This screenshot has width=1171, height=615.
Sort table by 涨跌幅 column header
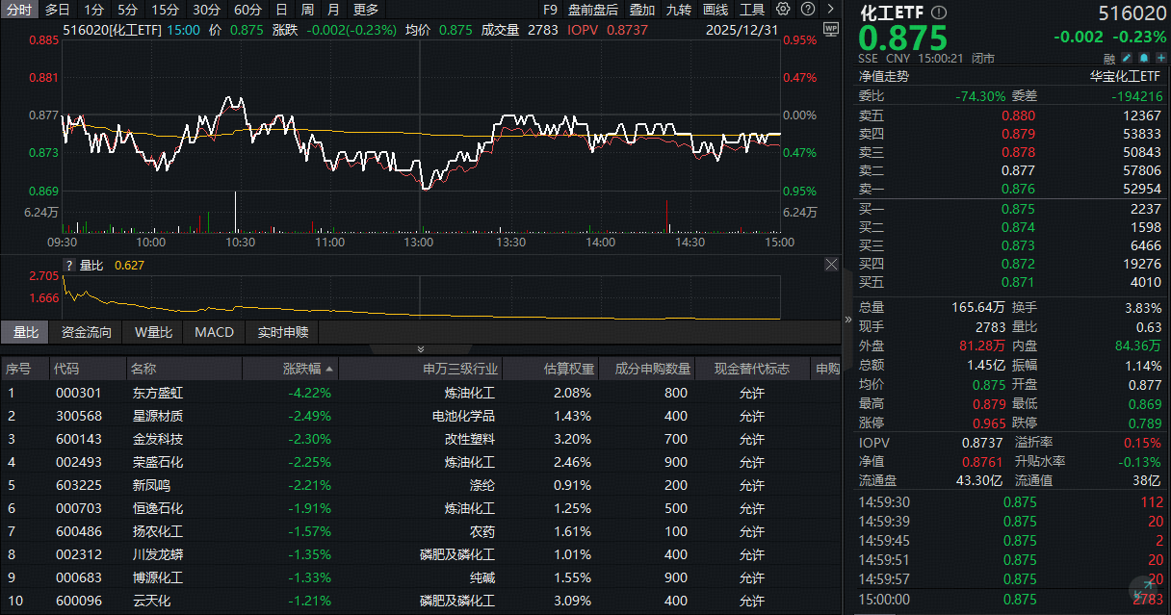click(x=302, y=369)
